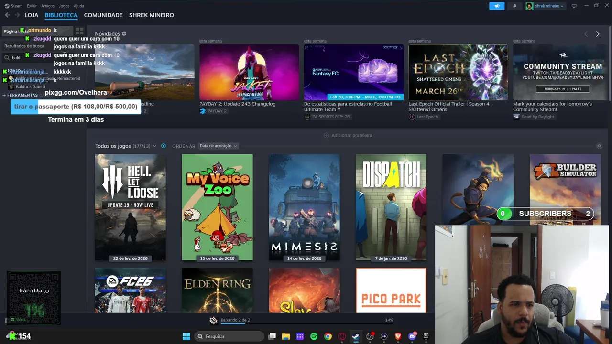This screenshot has width=612, height=344.
Task: Click the download progress bar Baixando 2 de 2
Action: pyautogui.click(x=307, y=323)
